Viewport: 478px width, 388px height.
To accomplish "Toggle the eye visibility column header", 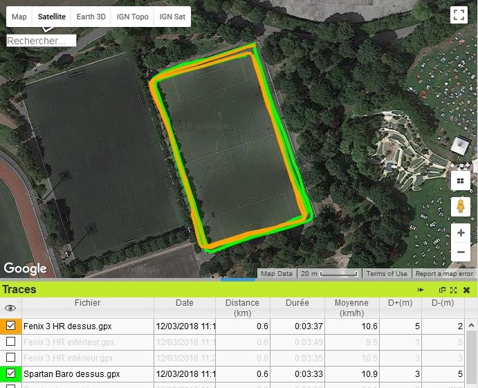I will (x=10, y=308).
